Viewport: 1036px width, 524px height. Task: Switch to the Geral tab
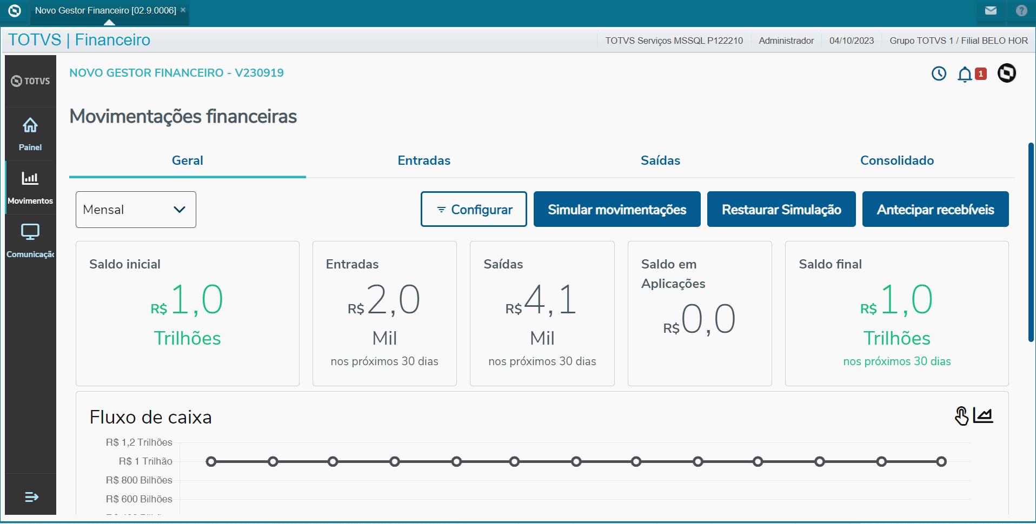(188, 160)
